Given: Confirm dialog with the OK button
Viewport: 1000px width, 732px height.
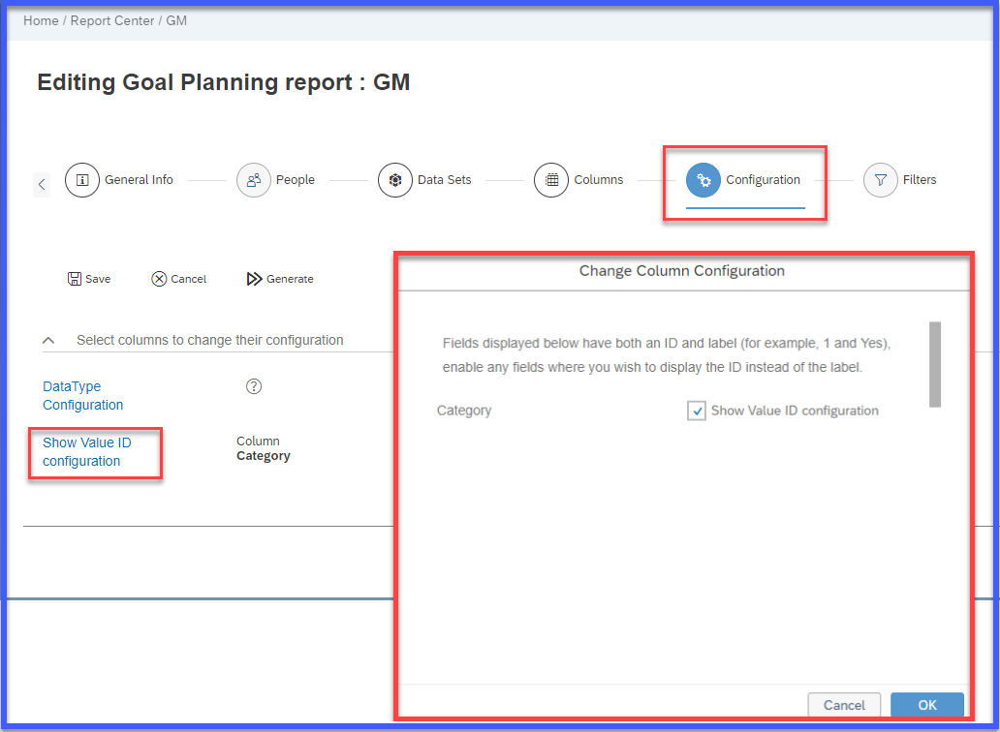Looking at the screenshot, I should click(x=927, y=705).
